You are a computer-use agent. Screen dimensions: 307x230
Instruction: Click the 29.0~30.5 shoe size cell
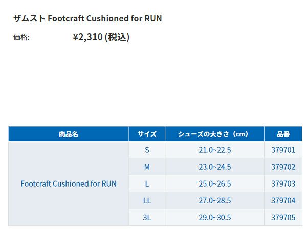click(214, 217)
